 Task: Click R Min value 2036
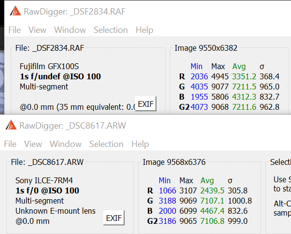(199, 76)
